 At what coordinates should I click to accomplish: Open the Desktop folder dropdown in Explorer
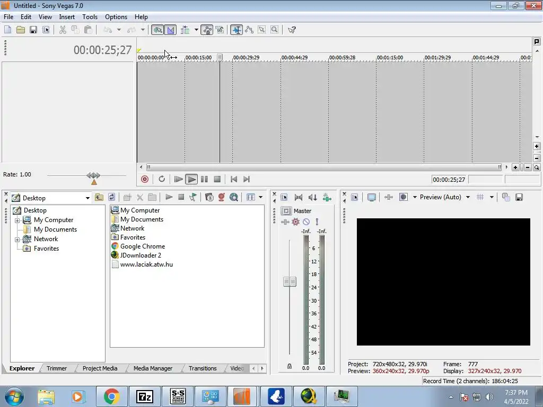pos(87,198)
